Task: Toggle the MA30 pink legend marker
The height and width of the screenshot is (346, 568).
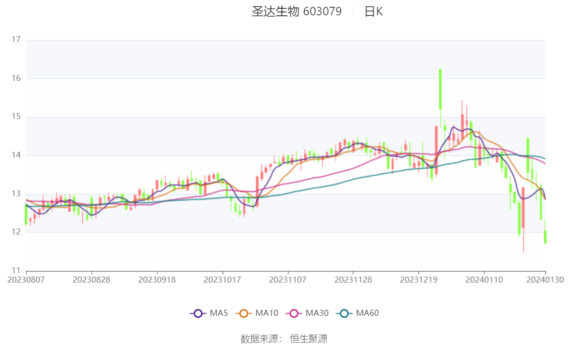Action: (294, 313)
